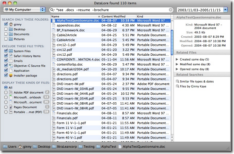This screenshot has width=234, height=154.
Task: Click the Emails envelope icon
Action: point(11,61)
